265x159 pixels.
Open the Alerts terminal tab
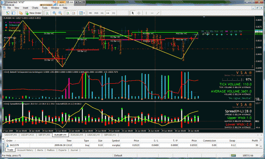[x=40, y=150]
